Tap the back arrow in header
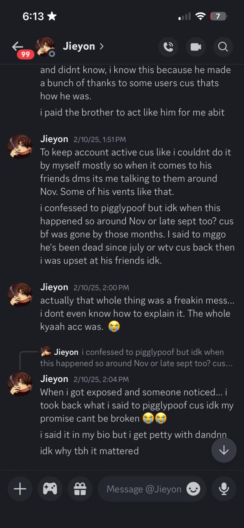The height and width of the screenshot is (528, 244). [x=17, y=46]
